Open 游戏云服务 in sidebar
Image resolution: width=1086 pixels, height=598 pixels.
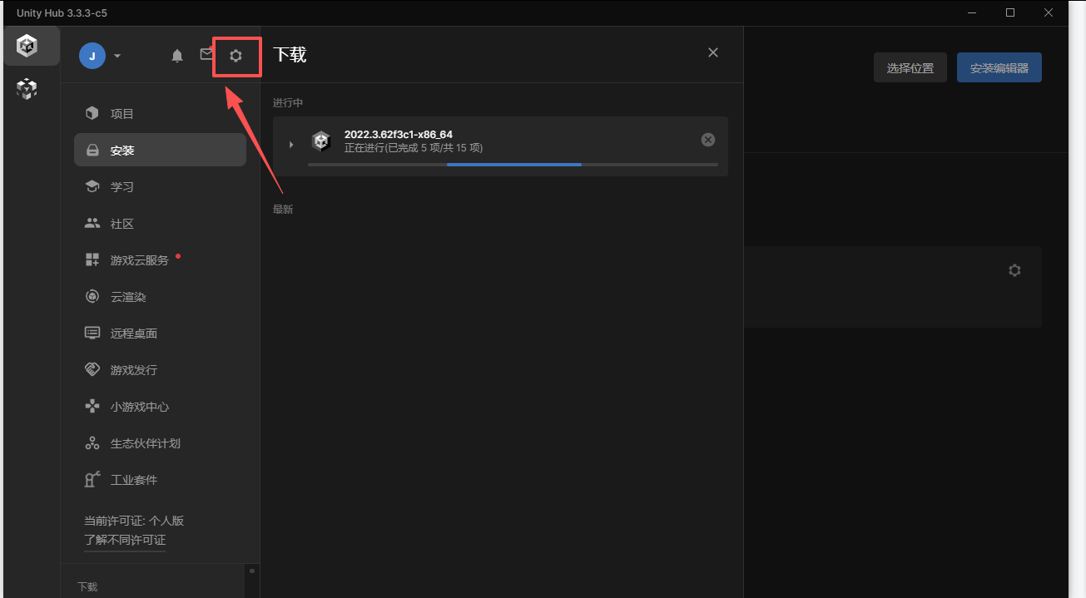click(160, 260)
